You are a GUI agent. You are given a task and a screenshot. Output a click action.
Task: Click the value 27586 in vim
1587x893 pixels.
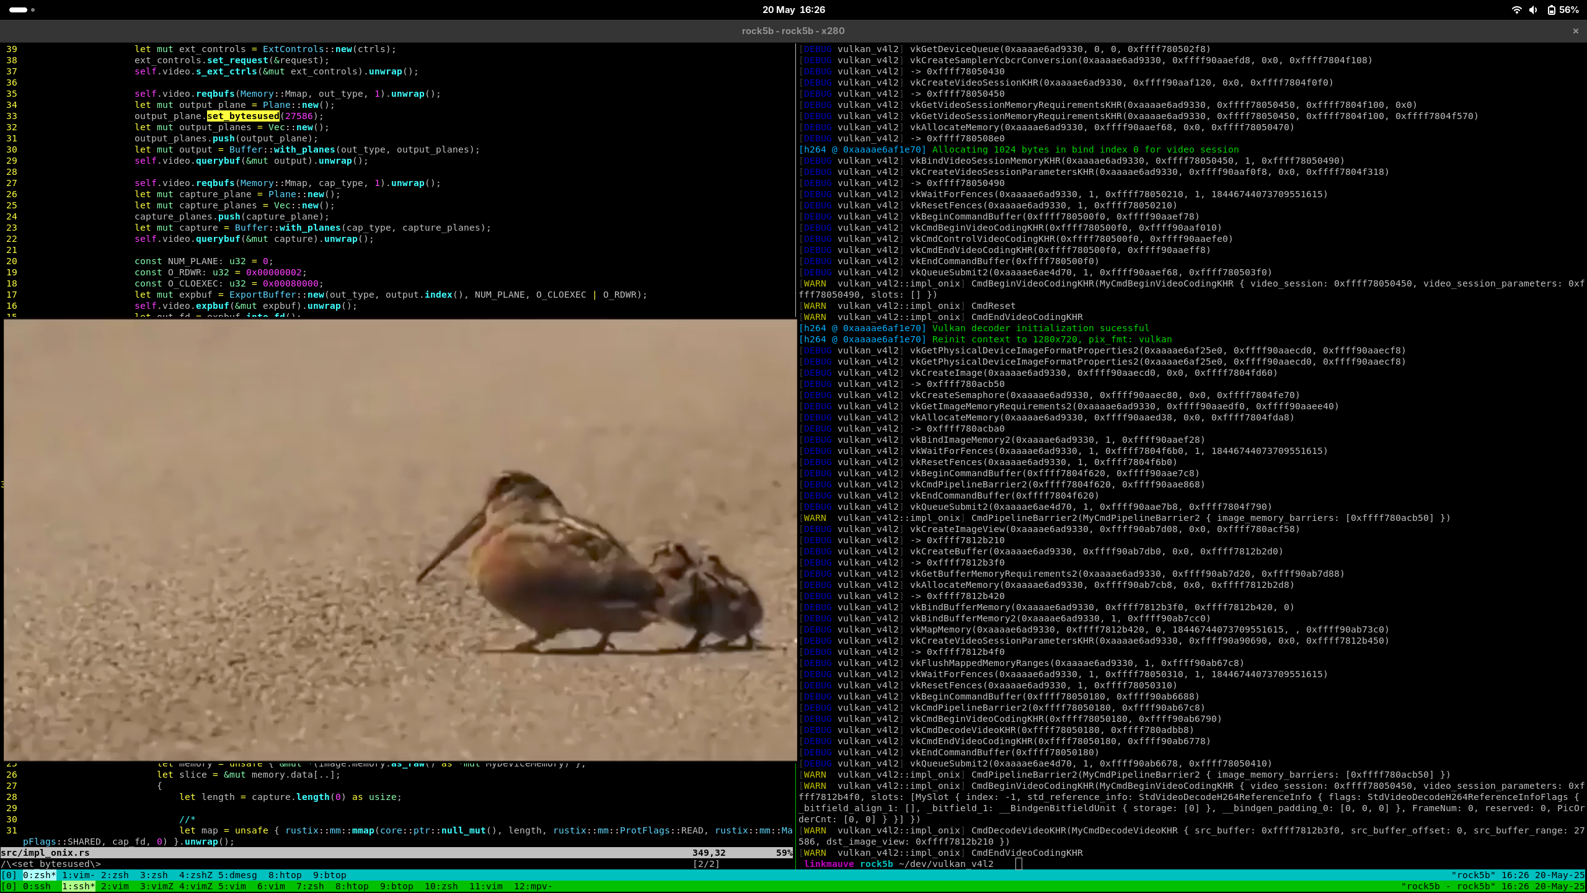point(299,116)
